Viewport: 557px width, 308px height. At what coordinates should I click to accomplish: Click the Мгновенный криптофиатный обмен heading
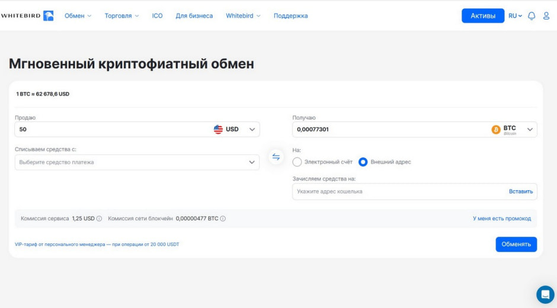point(132,64)
